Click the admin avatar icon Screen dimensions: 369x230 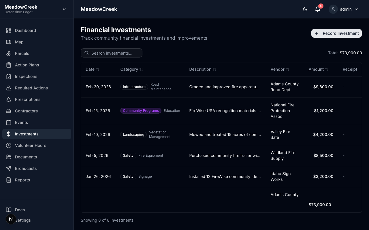tap(333, 9)
